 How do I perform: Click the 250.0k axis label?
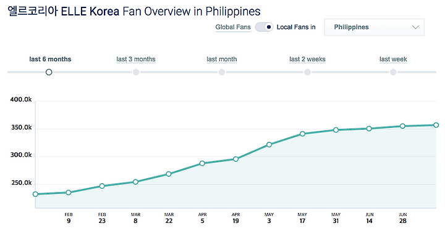pos(21,183)
